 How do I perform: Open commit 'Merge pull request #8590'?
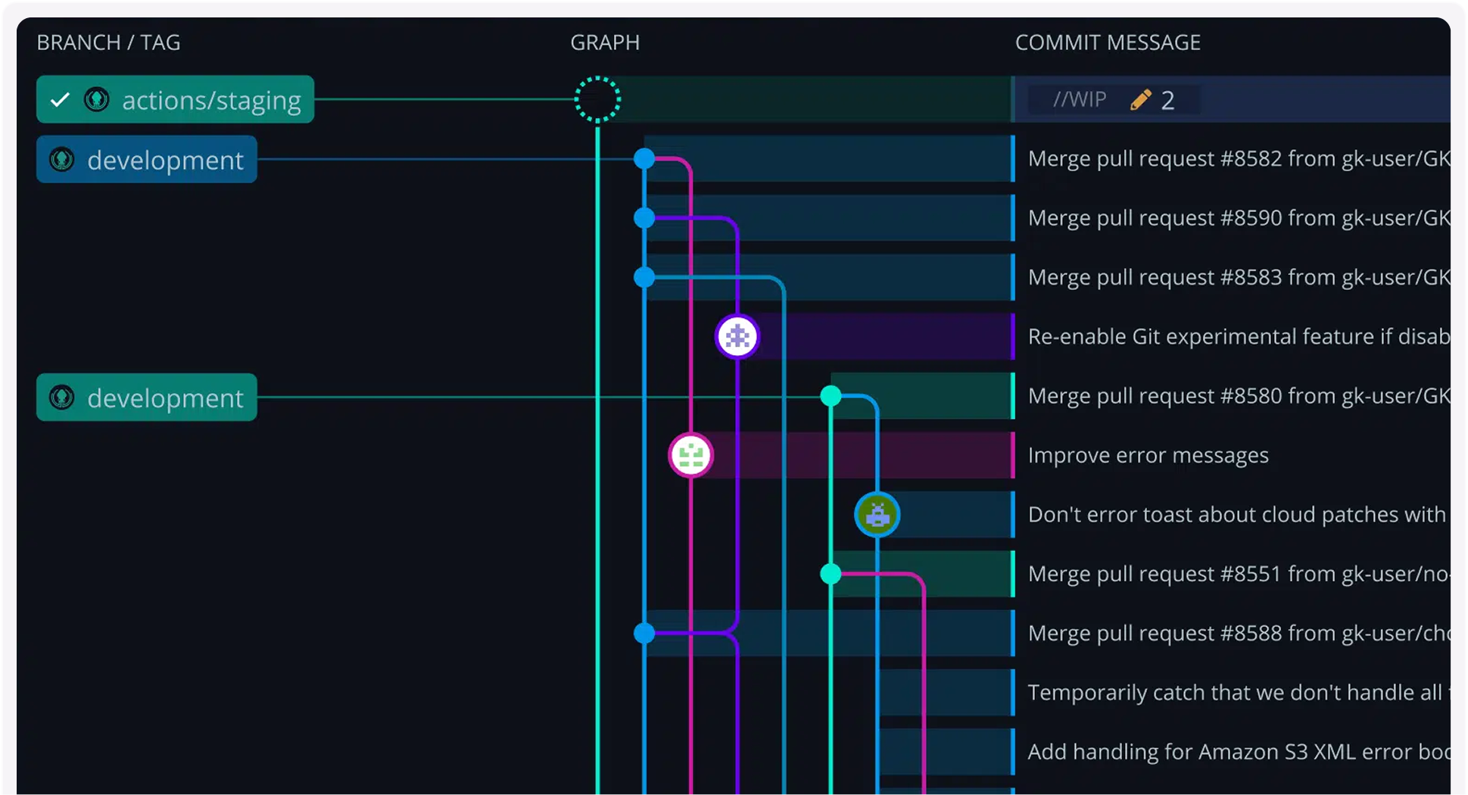1239,218
